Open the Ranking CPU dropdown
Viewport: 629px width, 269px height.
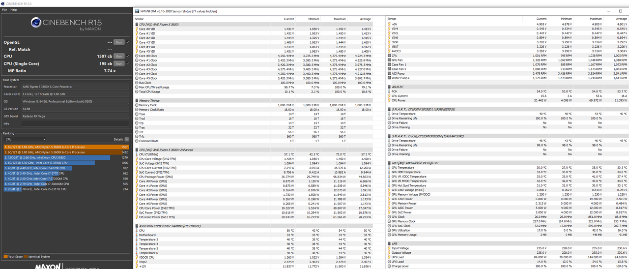[x=25, y=140]
